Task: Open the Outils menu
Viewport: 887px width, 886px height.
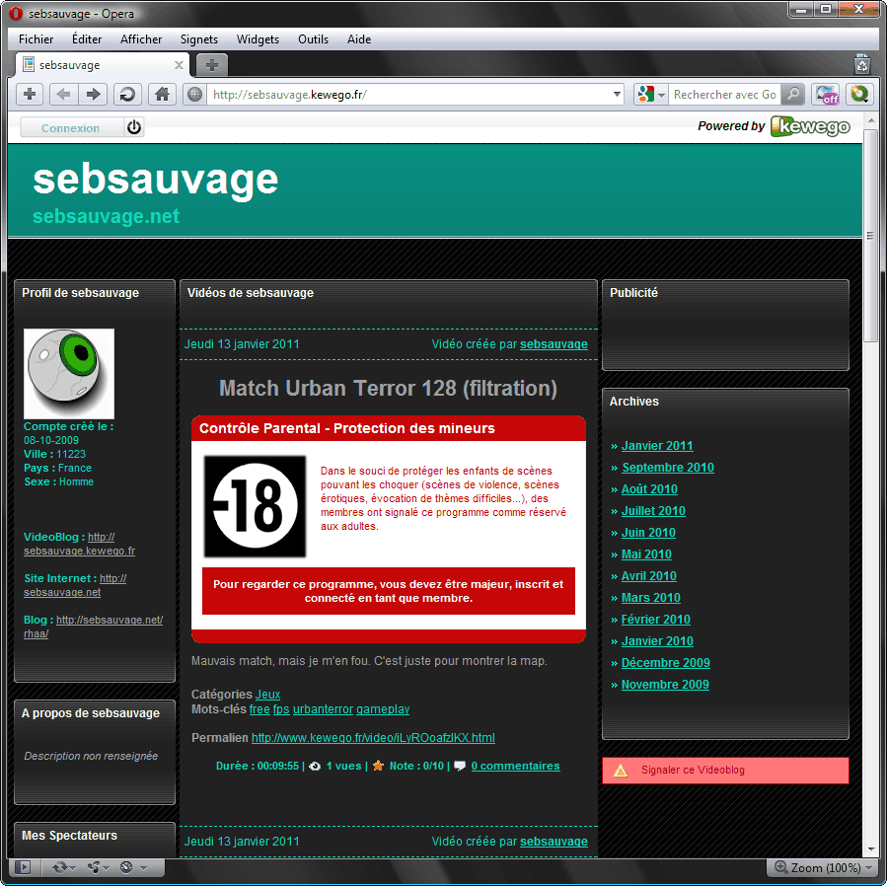Action: [313, 39]
